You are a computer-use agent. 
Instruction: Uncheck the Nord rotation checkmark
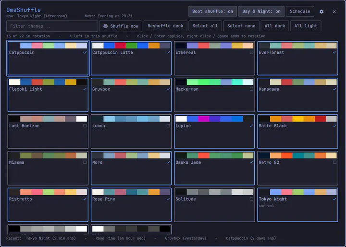point(168,162)
